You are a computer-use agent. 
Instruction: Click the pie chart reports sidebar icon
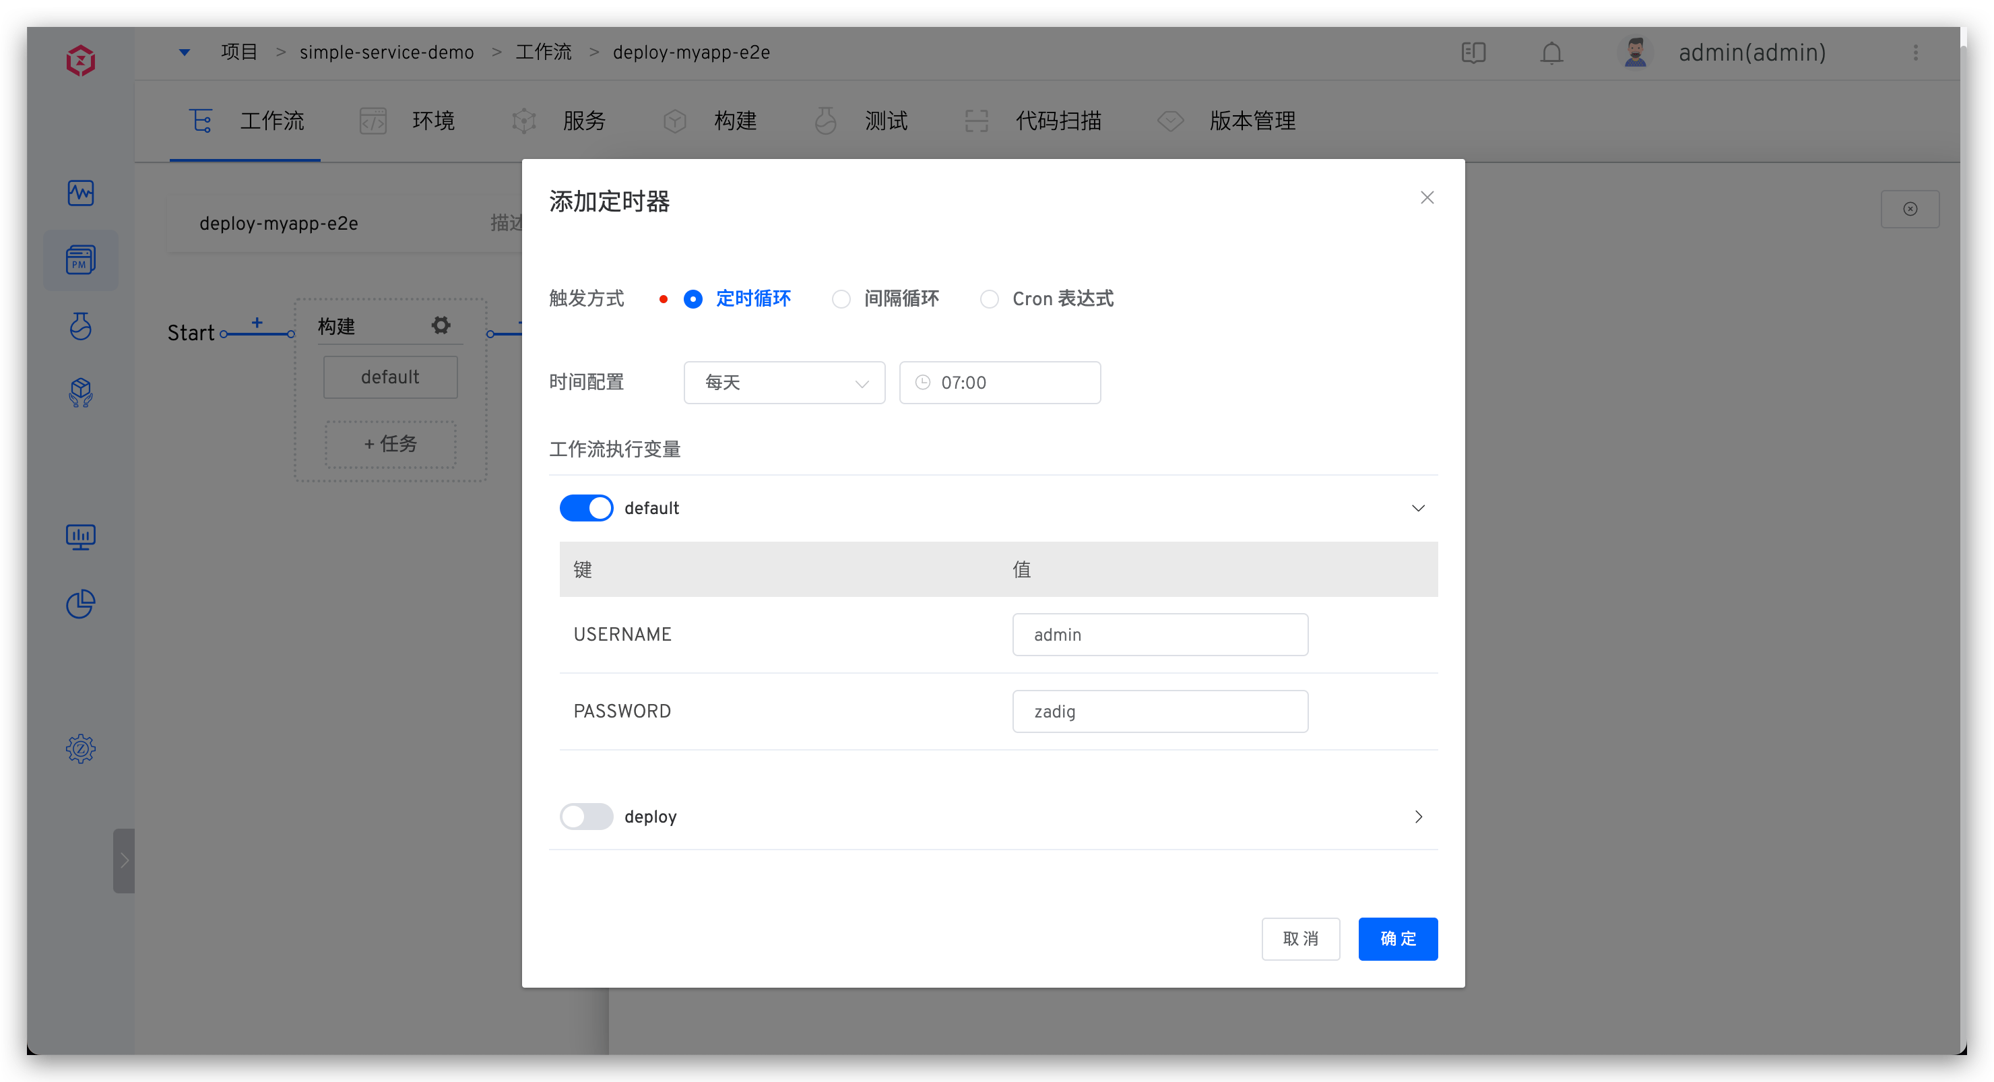tap(81, 604)
